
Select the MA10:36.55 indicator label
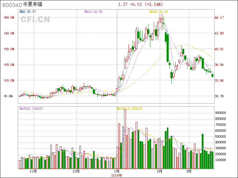pyautogui.click(x=93, y=12)
